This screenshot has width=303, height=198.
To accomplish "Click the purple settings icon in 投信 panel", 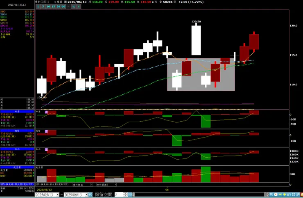I will click(x=46, y=131).
